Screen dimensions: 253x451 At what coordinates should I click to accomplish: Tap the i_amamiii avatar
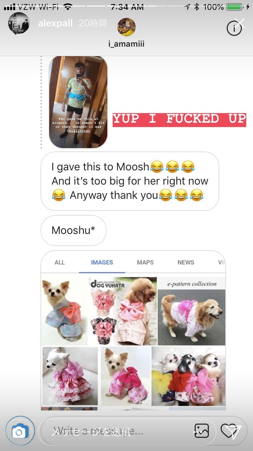[x=126, y=27]
